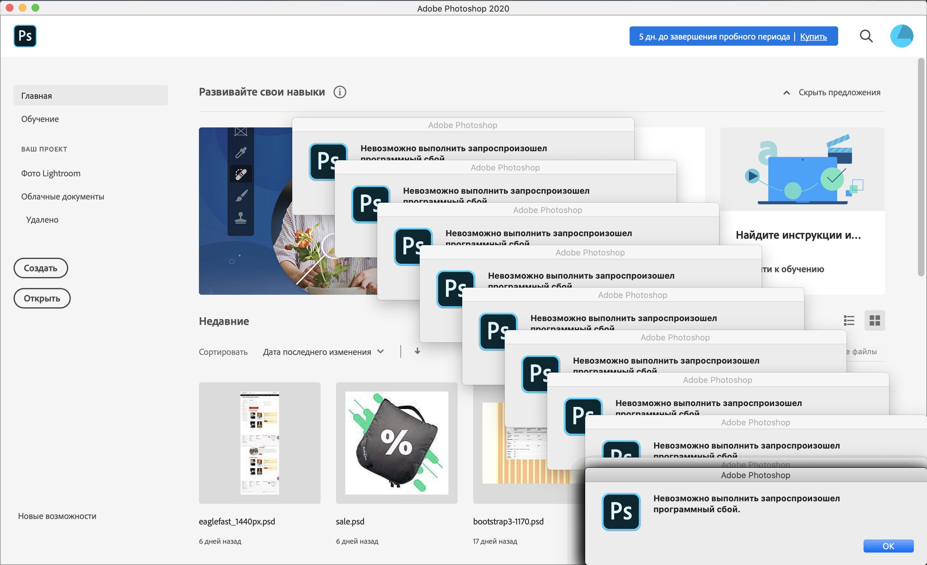Open Облачные документы in the sidebar

pyautogui.click(x=62, y=197)
